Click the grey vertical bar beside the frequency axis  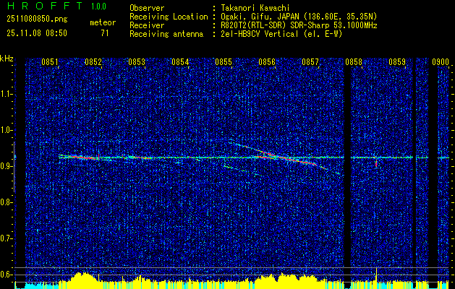coord(14,167)
